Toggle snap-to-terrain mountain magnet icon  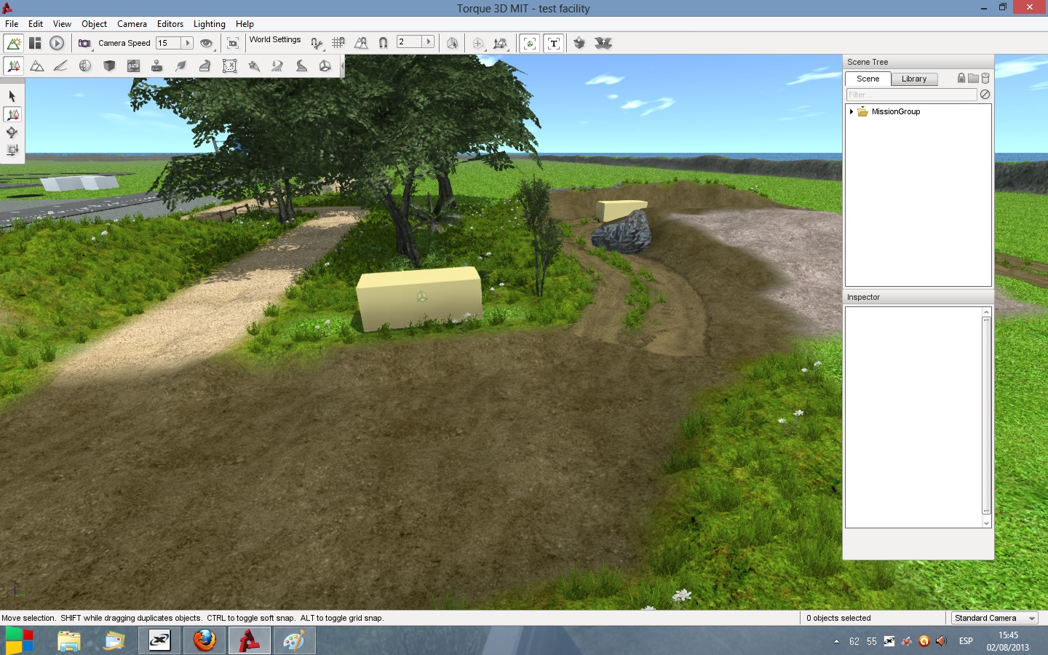361,43
